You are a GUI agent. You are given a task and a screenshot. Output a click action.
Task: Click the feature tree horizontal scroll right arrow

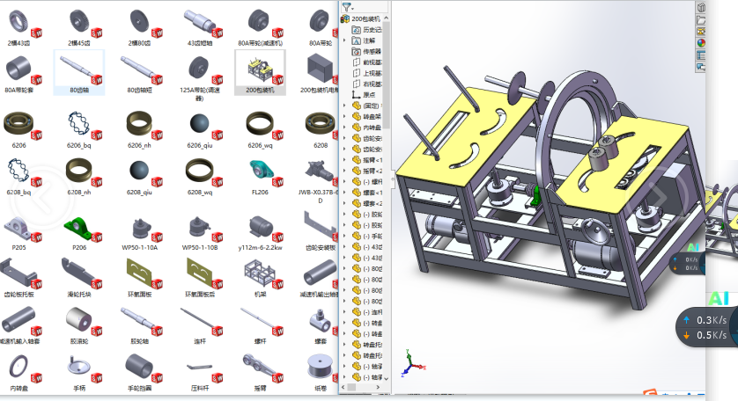(x=378, y=387)
